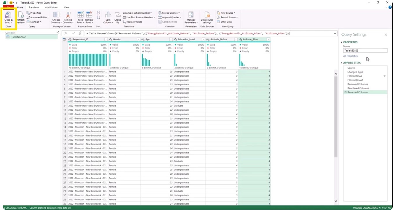Collapse the Queries pane with its chevron
393x210 pixels.
(58, 32)
